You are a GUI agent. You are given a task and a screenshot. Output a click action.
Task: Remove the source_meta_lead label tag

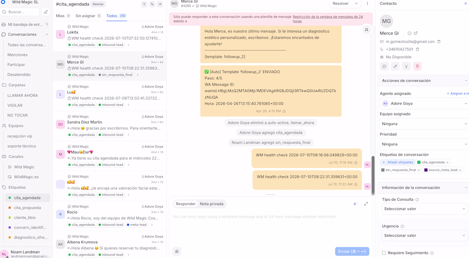(x=460, y=170)
